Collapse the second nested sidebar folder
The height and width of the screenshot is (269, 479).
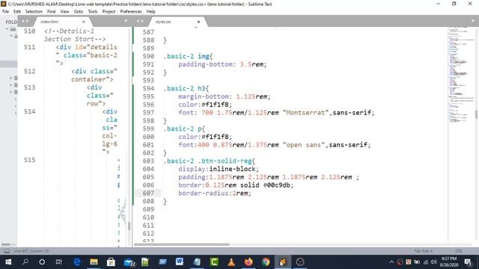click(11, 36)
